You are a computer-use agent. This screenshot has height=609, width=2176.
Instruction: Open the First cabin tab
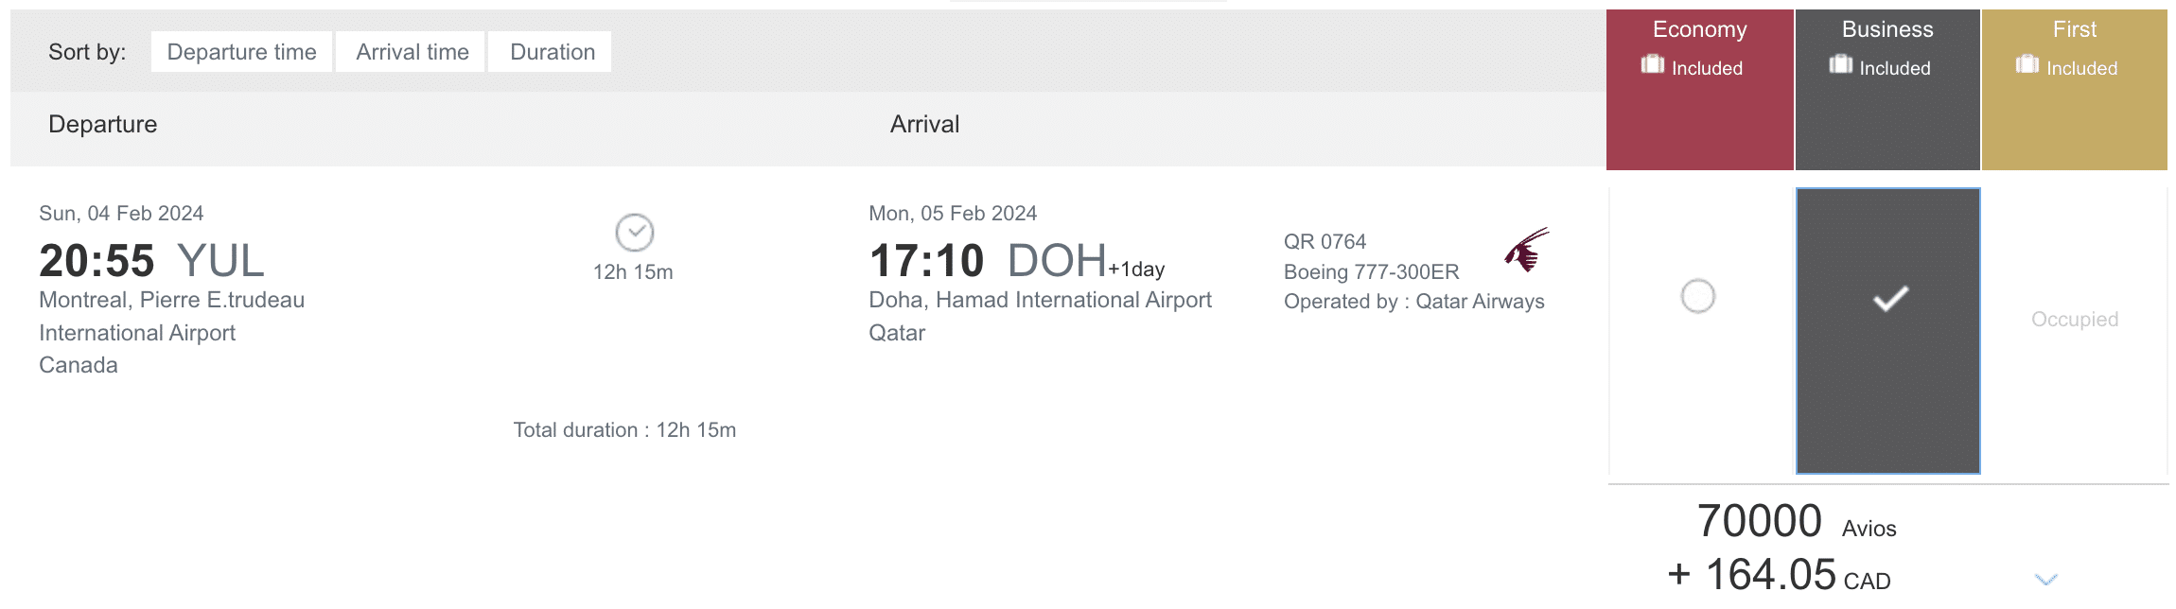point(2074,30)
